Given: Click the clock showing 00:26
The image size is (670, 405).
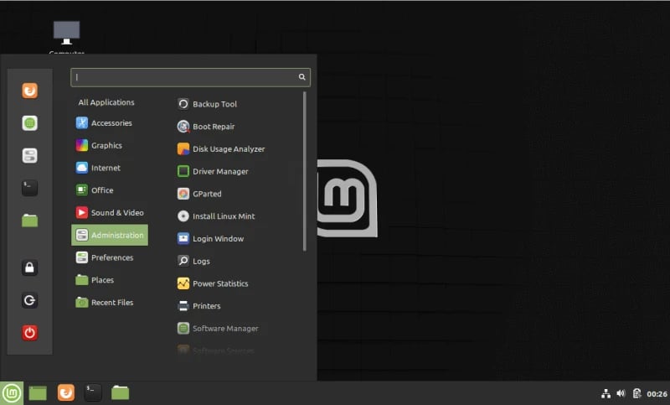Looking at the screenshot, I should click(x=657, y=394).
